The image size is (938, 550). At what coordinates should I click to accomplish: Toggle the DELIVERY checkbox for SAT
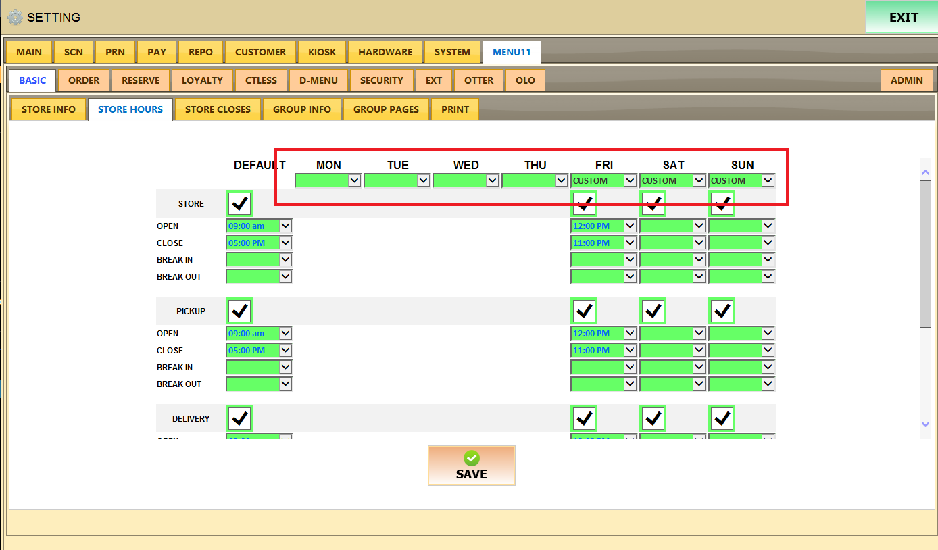pyautogui.click(x=653, y=418)
